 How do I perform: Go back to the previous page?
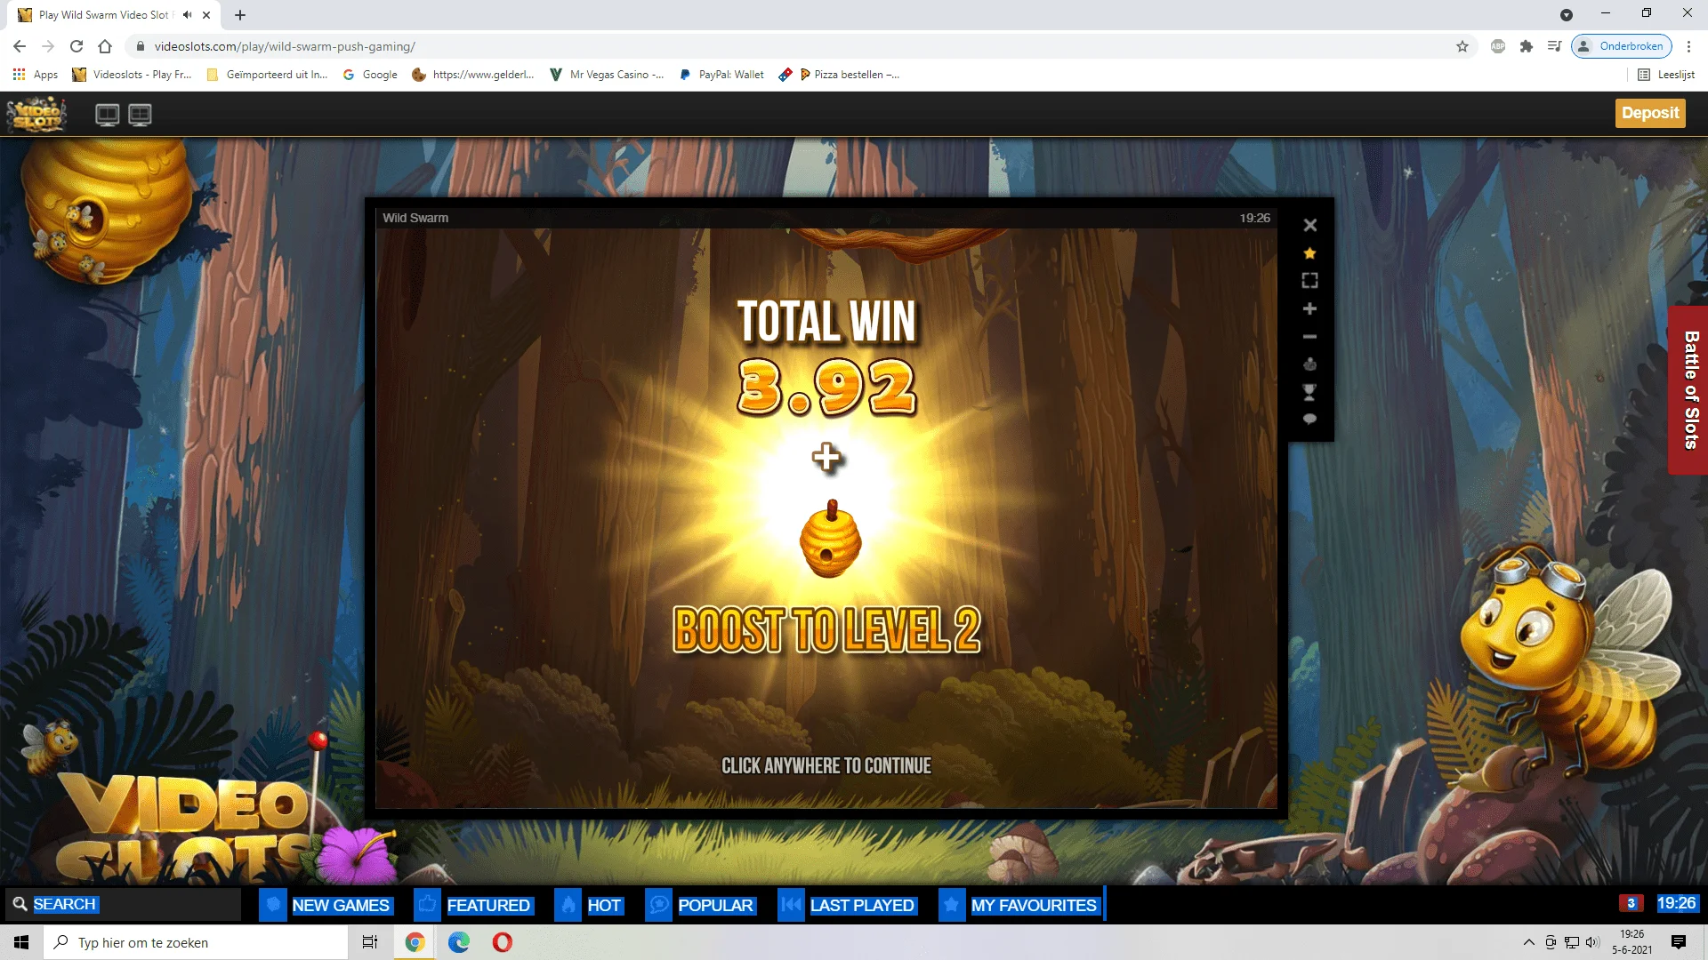coord(20,46)
